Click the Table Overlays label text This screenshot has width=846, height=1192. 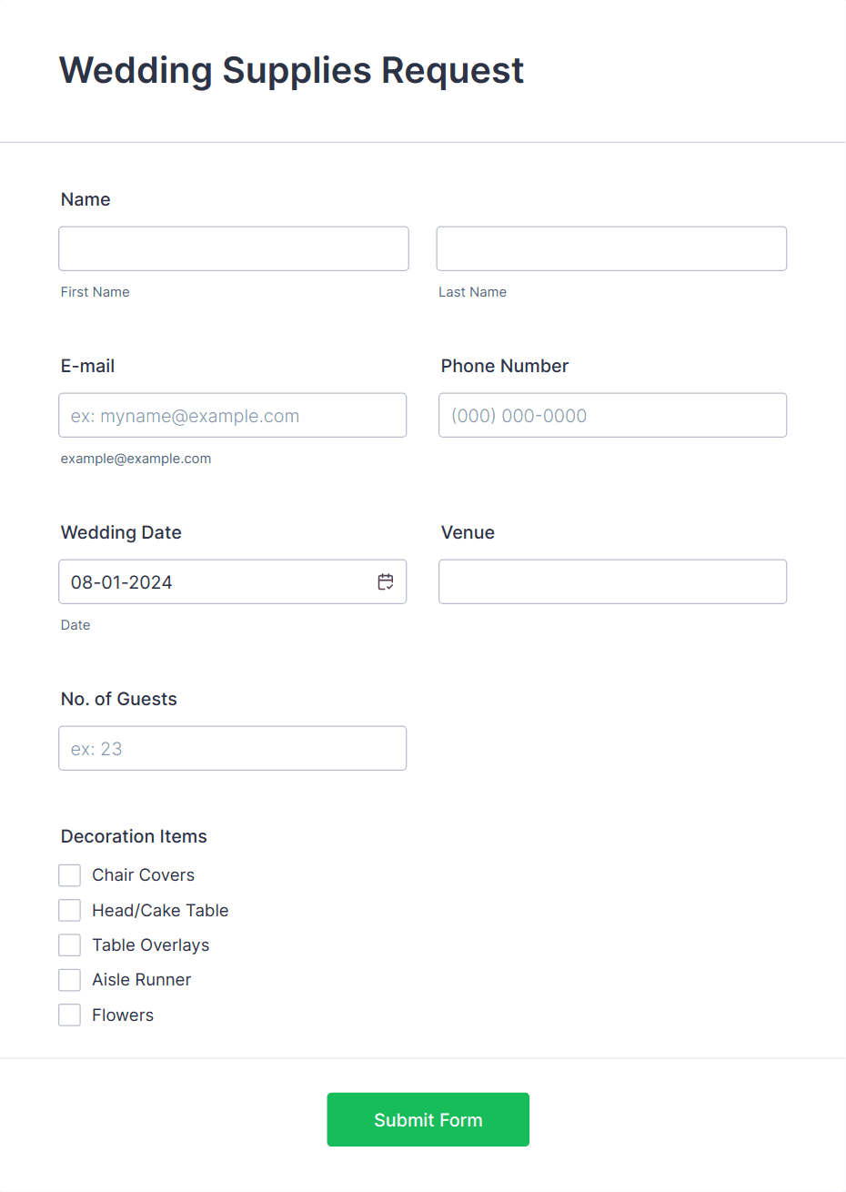click(151, 945)
